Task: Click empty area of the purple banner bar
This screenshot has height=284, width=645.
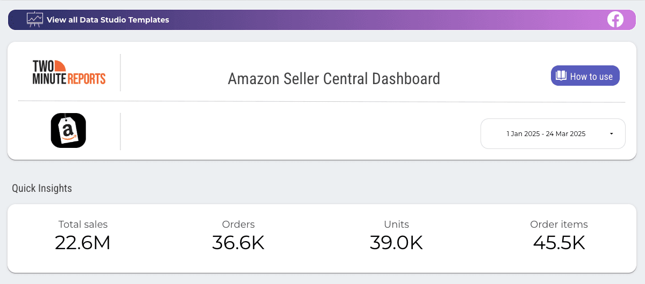Action: 376,20
